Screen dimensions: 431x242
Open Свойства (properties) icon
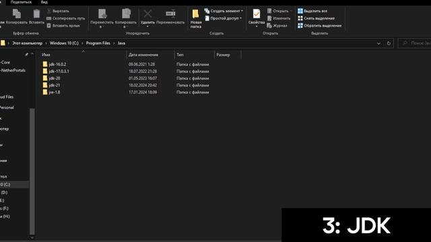coord(257,13)
